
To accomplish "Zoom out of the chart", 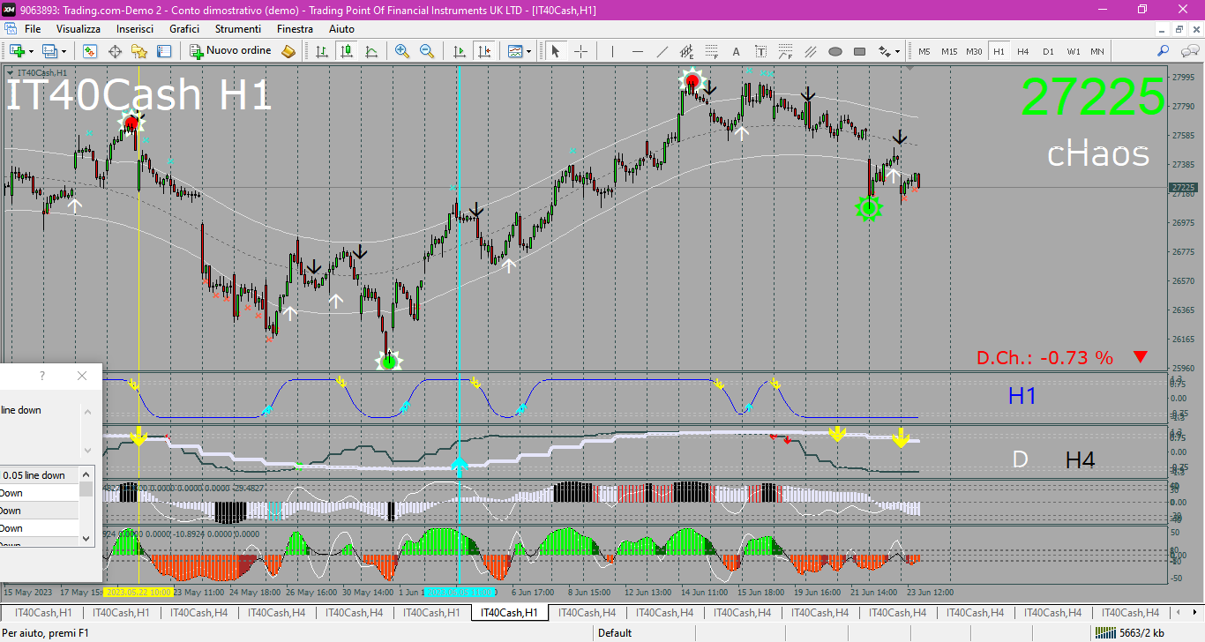I will click(427, 51).
